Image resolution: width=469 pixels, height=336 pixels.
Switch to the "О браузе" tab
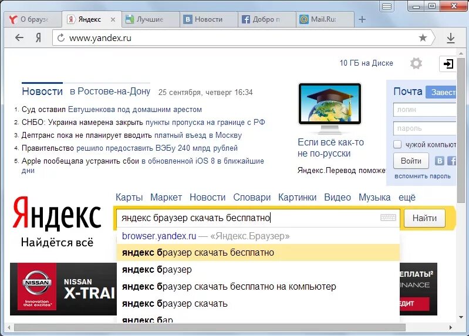click(33, 19)
